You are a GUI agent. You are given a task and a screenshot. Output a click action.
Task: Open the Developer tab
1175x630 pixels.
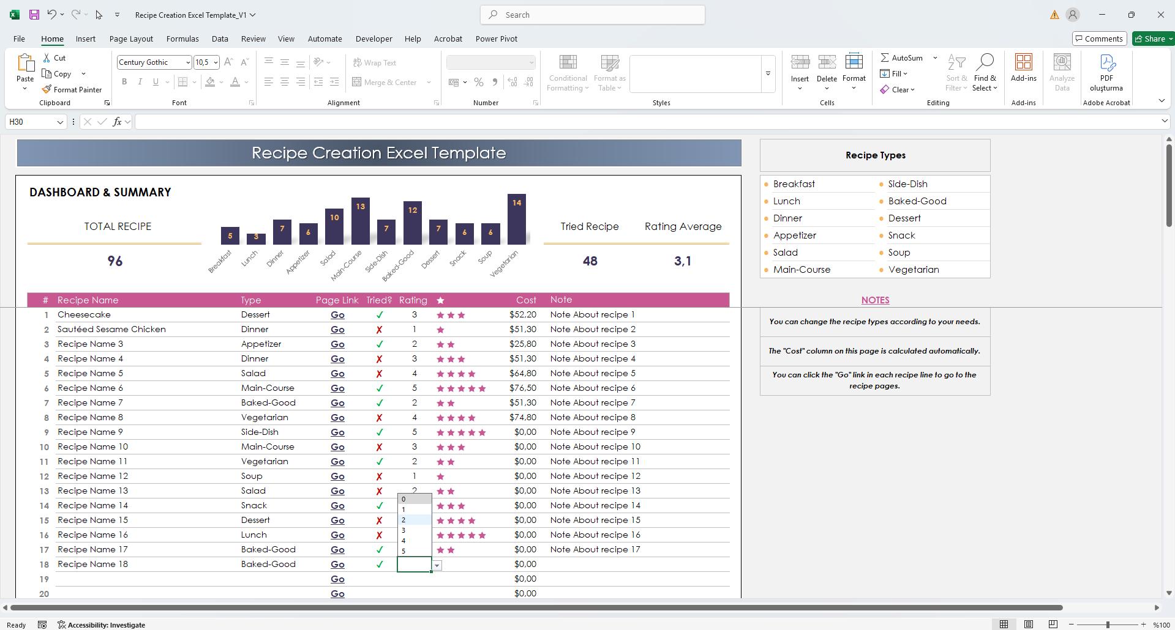point(374,39)
